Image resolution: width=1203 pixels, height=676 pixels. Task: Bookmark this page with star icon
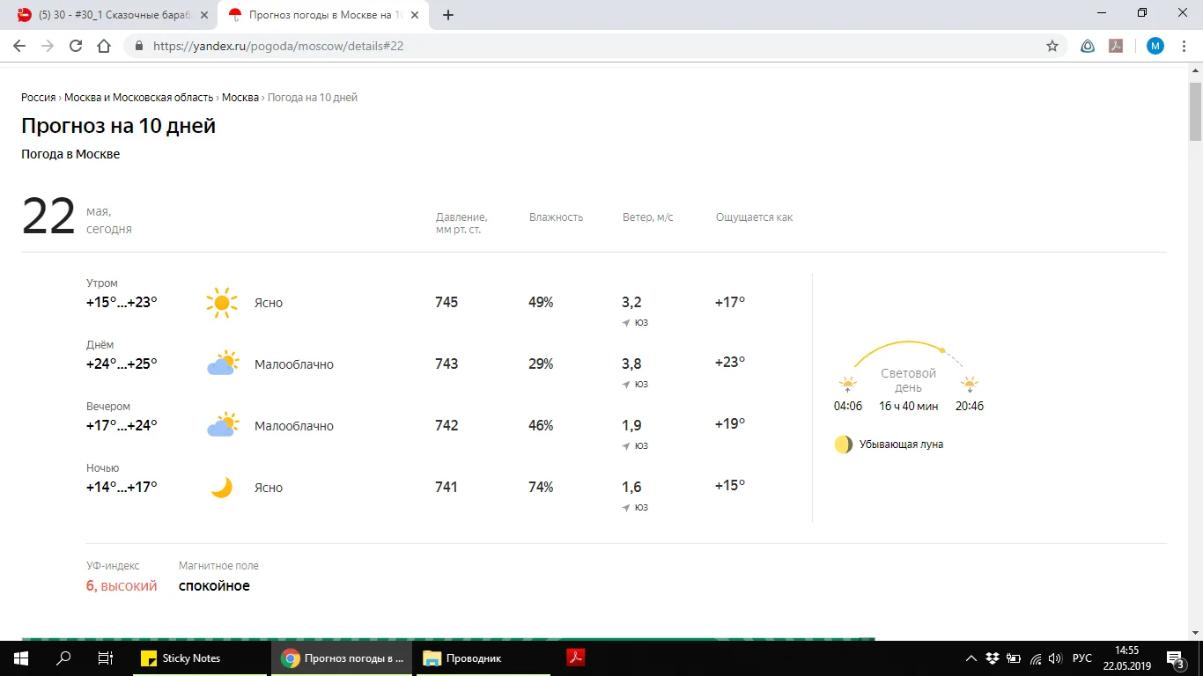pyautogui.click(x=1052, y=46)
